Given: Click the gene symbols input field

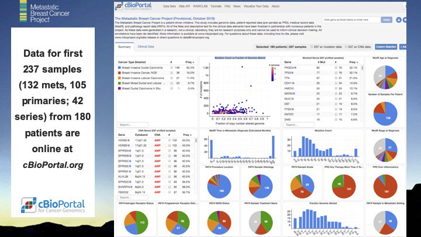Looking at the screenshot, I should (x=351, y=20).
